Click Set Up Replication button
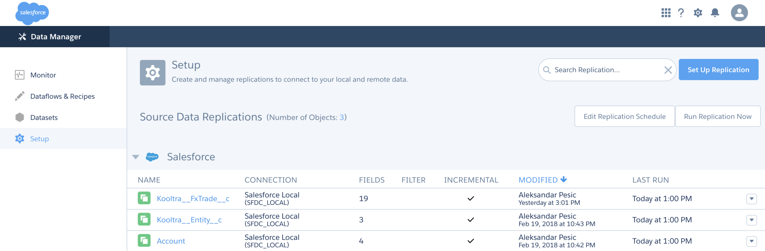Viewport: 765px width, 251px height. [x=718, y=70]
